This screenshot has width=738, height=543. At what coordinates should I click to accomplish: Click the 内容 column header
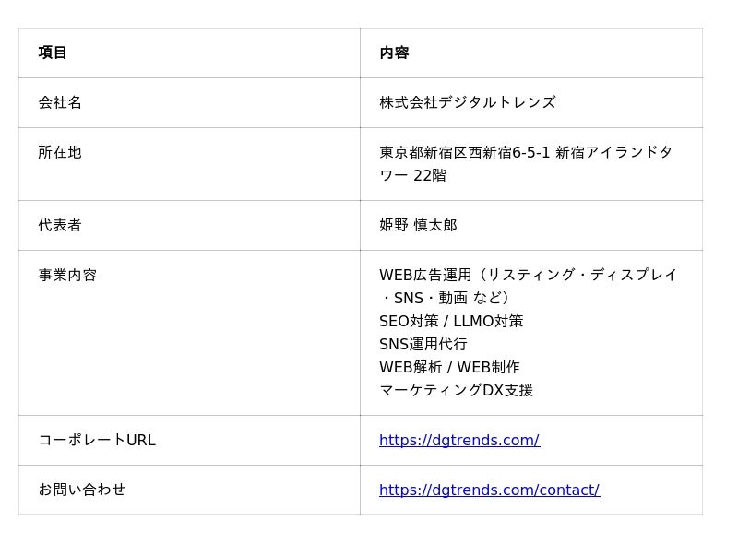click(x=394, y=53)
